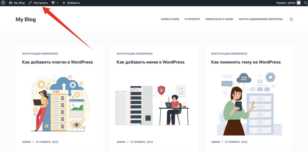
Task: Click the comments bubble icon
Action: coord(53,3)
